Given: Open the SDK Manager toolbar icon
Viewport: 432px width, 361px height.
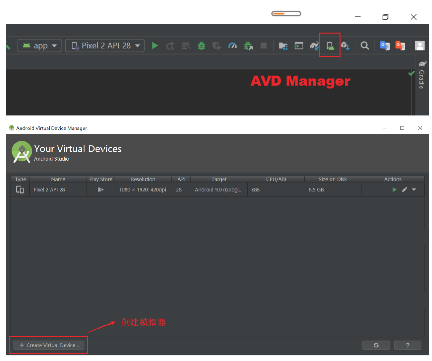Looking at the screenshot, I should (345, 46).
